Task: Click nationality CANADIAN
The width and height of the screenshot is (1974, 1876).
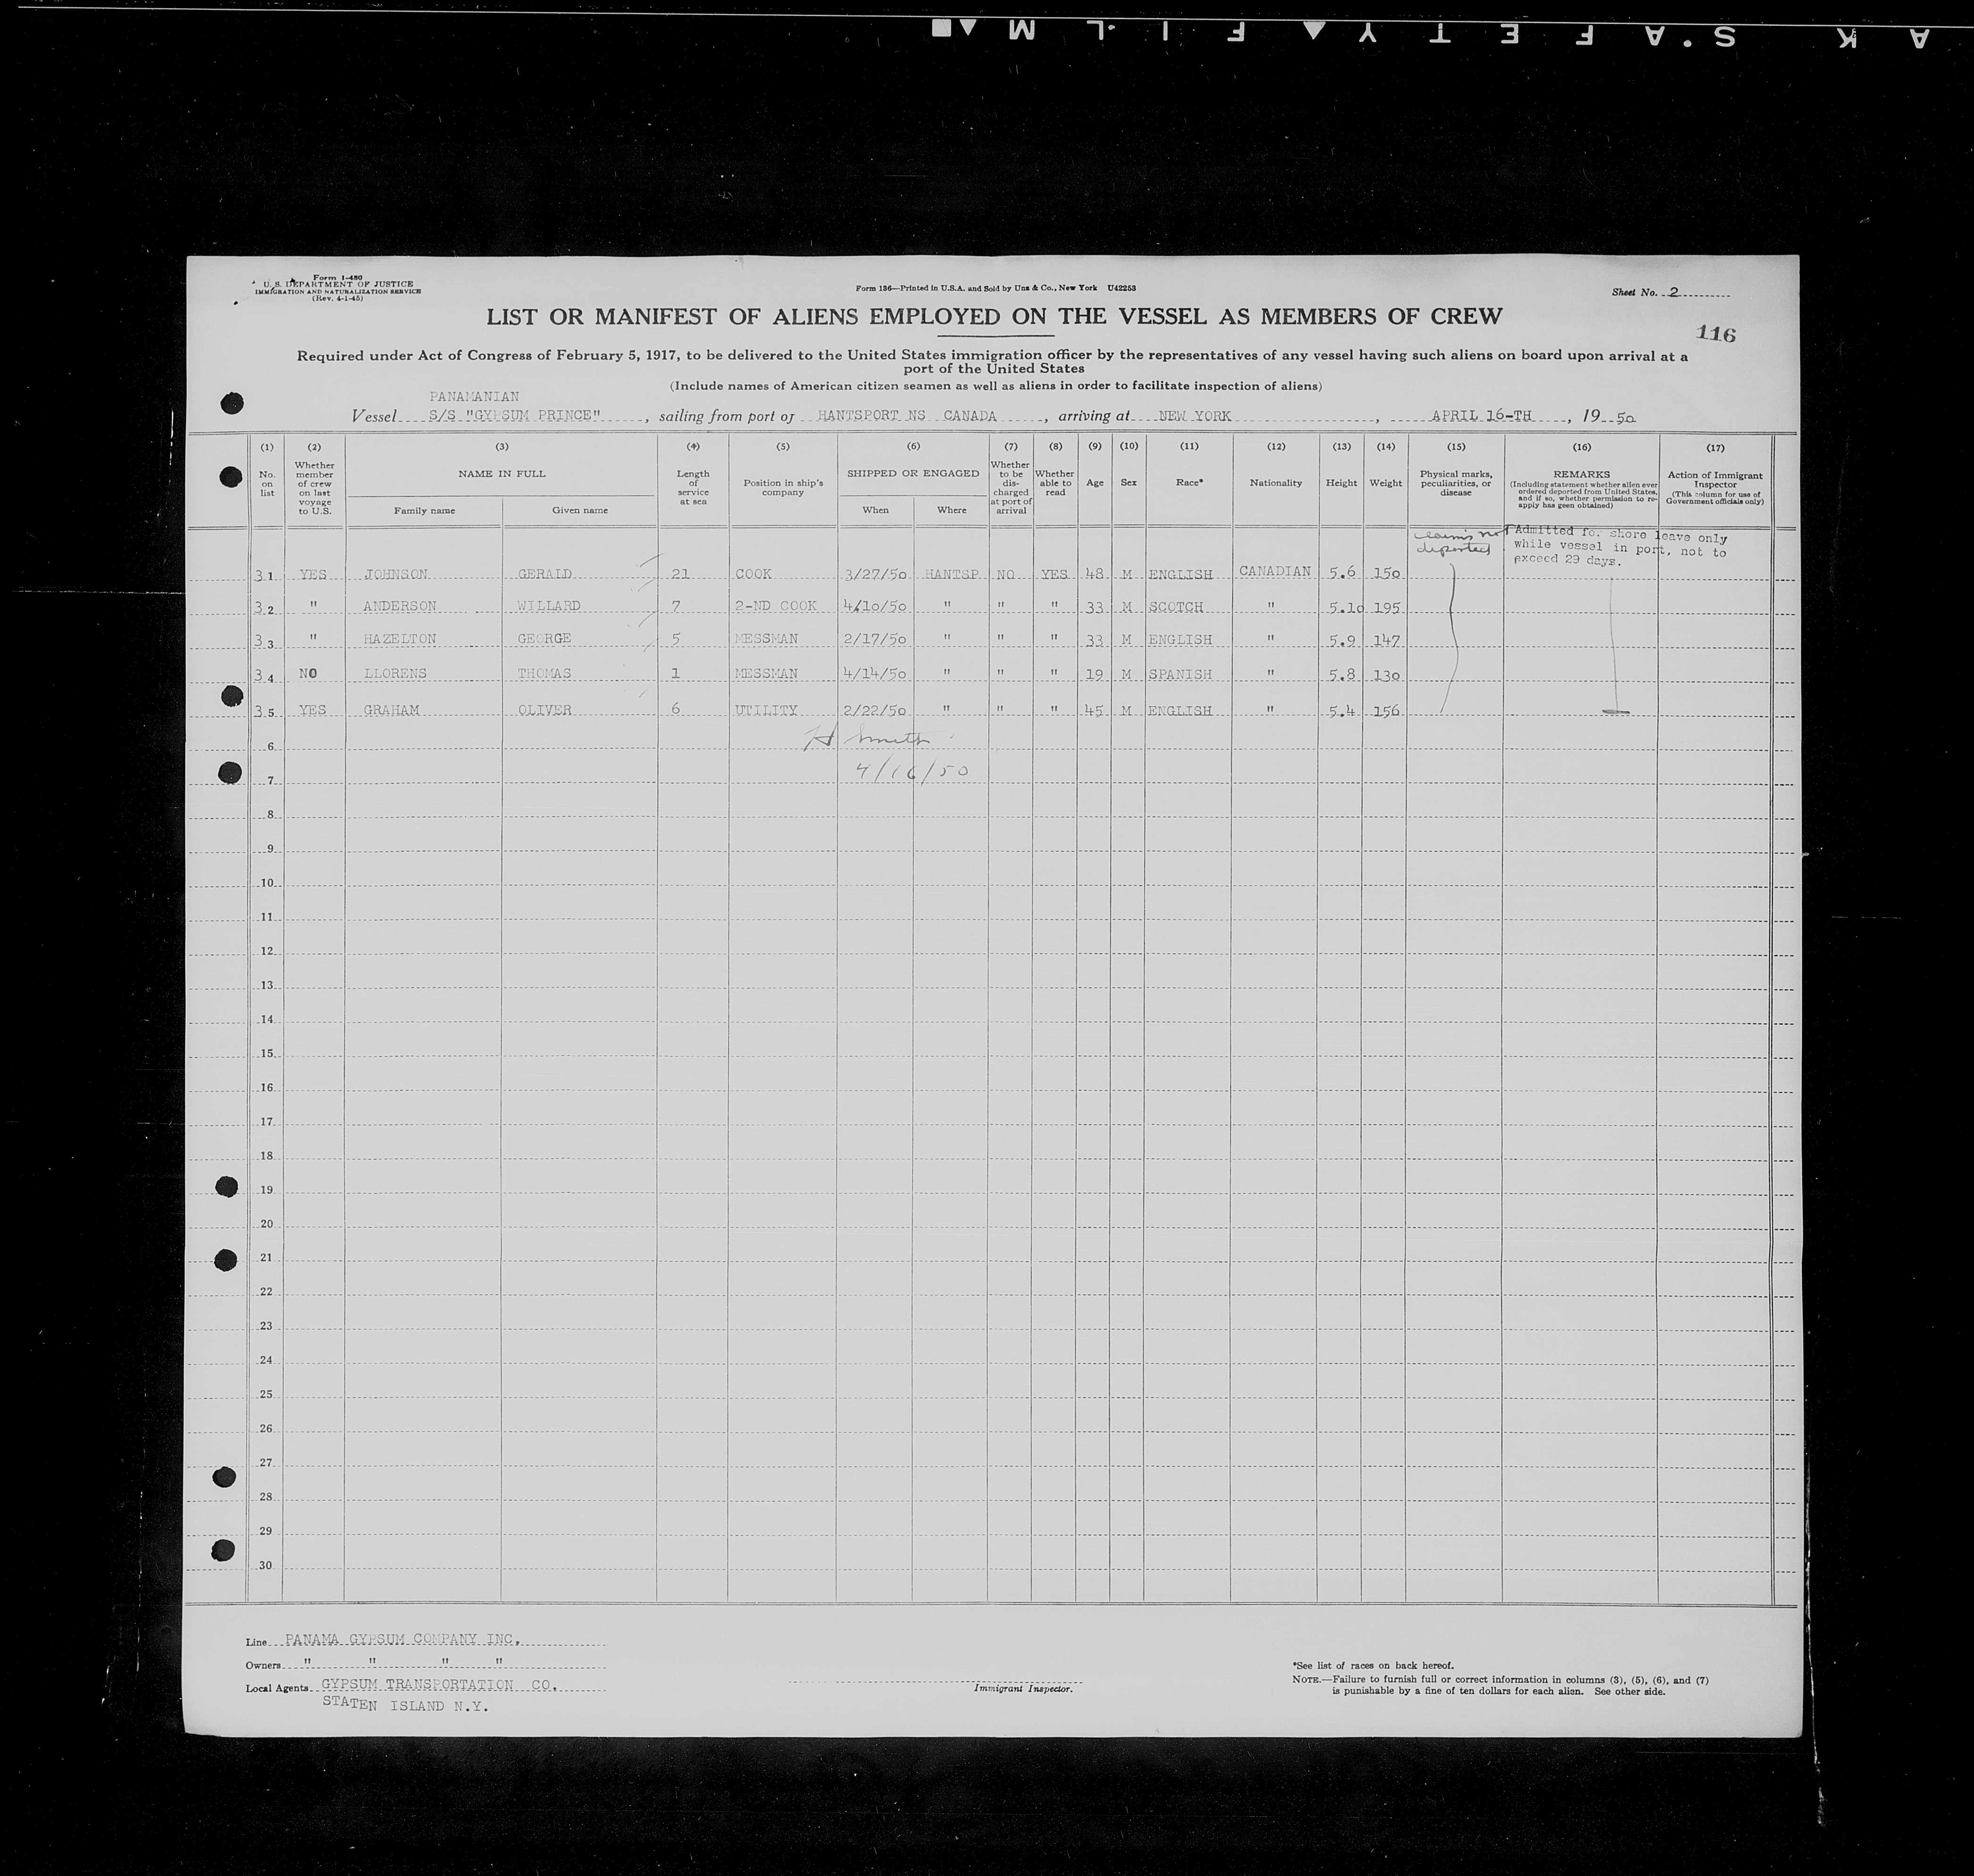Action: coord(1274,571)
